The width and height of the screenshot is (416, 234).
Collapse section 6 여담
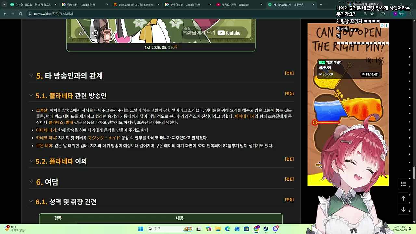[x=31, y=182]
